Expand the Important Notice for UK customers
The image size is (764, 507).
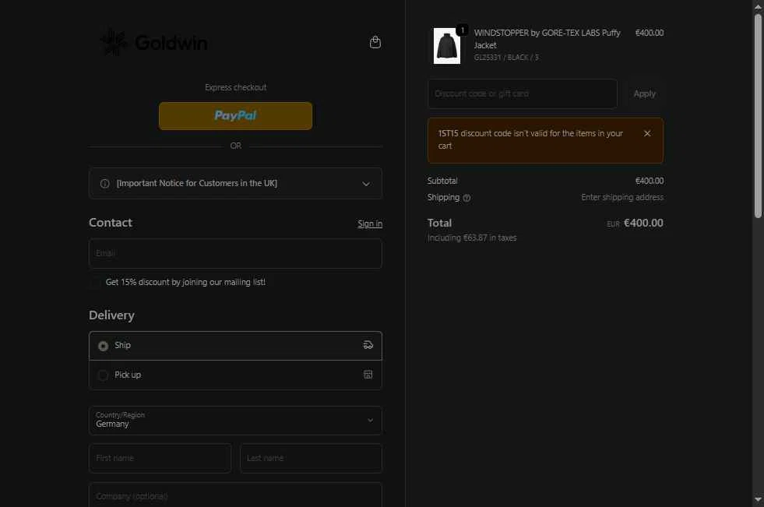tap(235, 184)
